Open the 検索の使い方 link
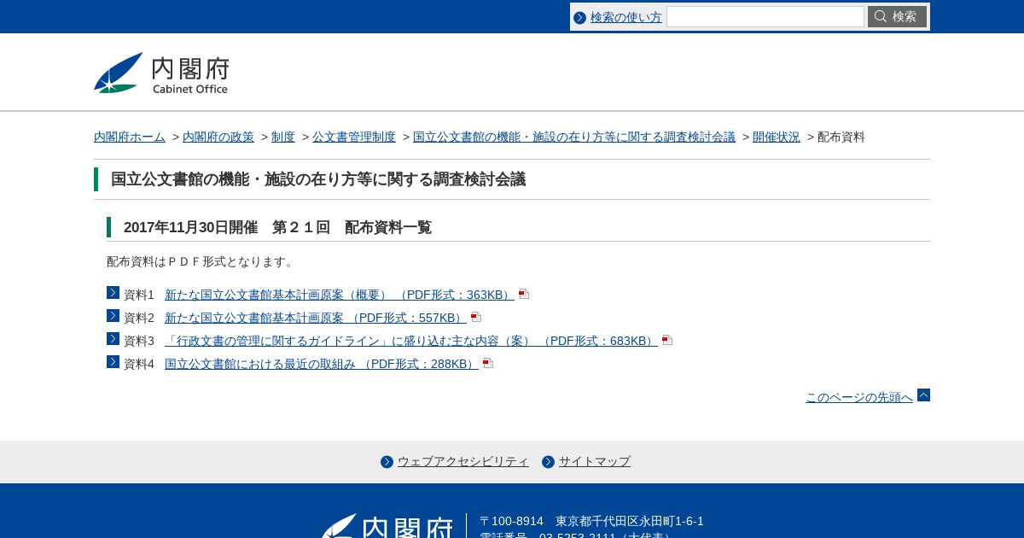The height and width of the screenshot is (538, 1024). pyautogui.click(x=626, y=17)
